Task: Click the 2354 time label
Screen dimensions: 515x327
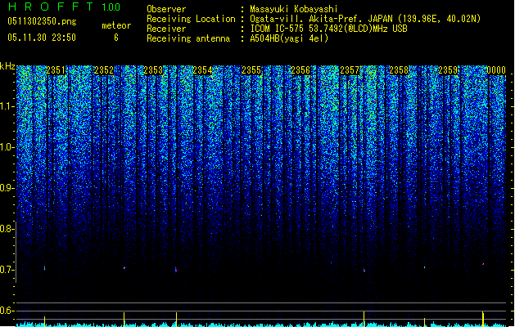Action: click(x=202, y=70)
